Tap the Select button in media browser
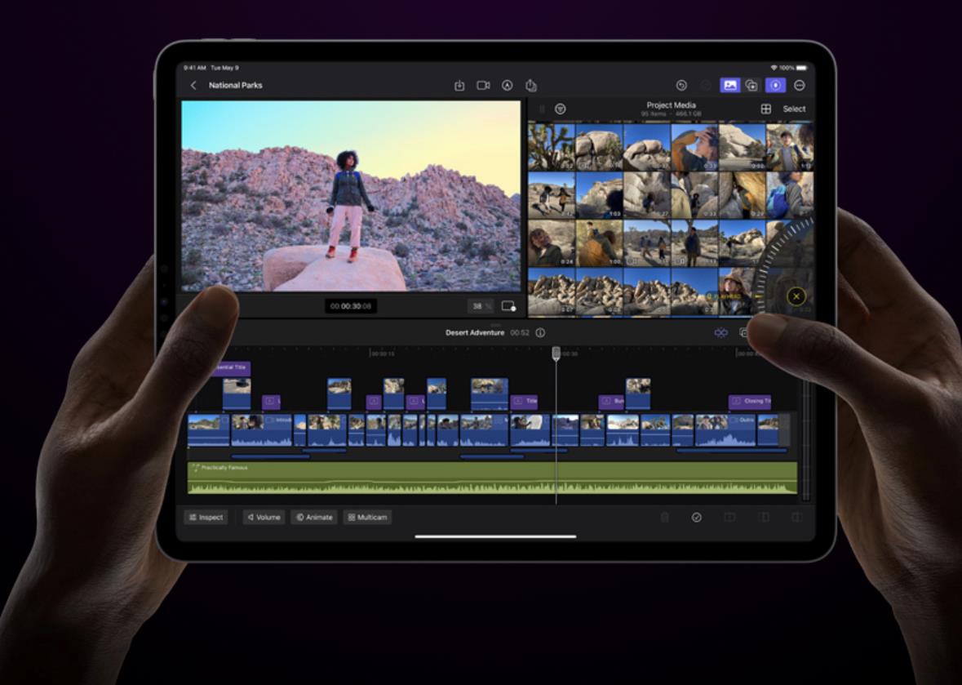962x685 pixels. 794,109
